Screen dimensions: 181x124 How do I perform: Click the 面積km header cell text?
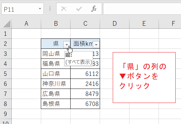coord(83,44)
